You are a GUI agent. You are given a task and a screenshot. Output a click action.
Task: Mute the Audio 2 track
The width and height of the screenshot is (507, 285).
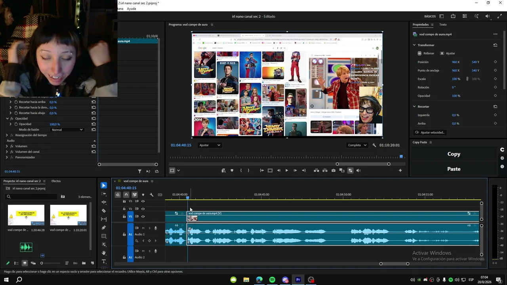[143, 251]
